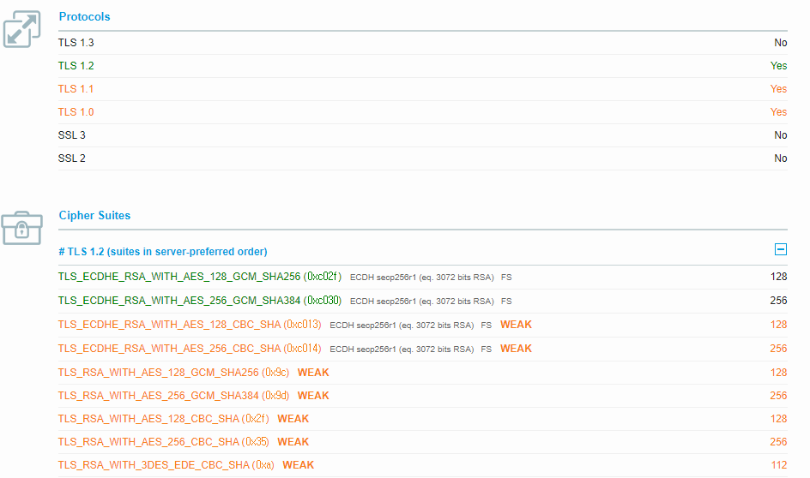The width and height of the screenshot is (810, 478).
Task: Click the No value for TLS 1.3
Action: [x=780, y=43]
